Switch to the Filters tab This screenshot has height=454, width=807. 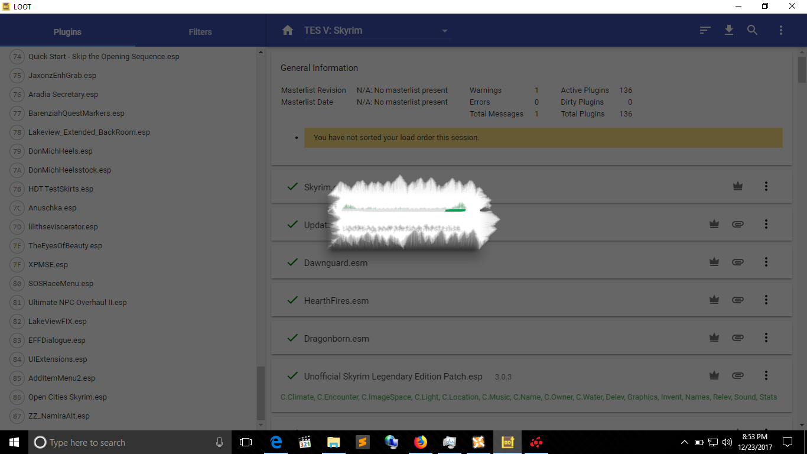click(x=200, y=32)
